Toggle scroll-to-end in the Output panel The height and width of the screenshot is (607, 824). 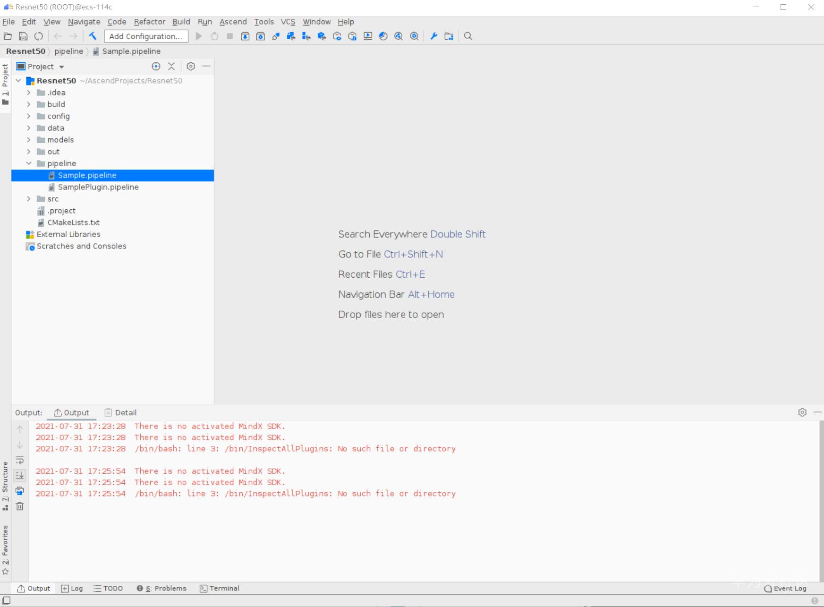click(x=20, y=476)
